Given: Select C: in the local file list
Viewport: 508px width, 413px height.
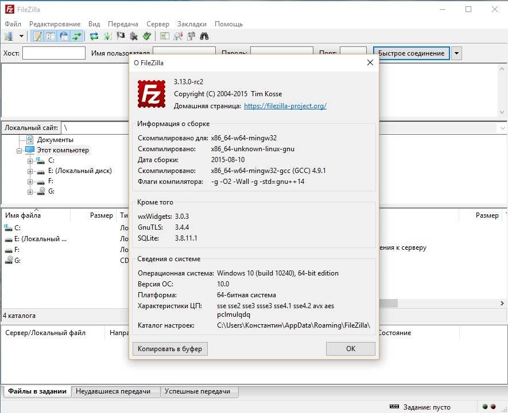Looking at the screenshot, I should click(x=17, y=227).
